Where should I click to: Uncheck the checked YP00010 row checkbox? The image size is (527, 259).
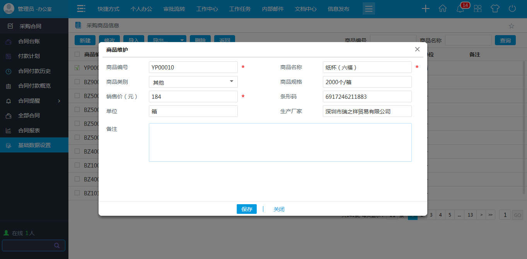click(x=77, y=68)
